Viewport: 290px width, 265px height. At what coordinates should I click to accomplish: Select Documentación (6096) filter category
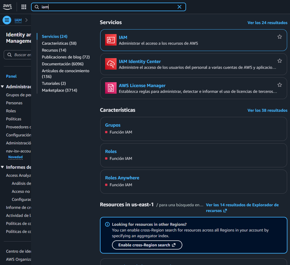(63, 64)
